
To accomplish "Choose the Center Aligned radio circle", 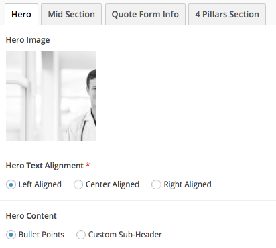I will [78, 184].
